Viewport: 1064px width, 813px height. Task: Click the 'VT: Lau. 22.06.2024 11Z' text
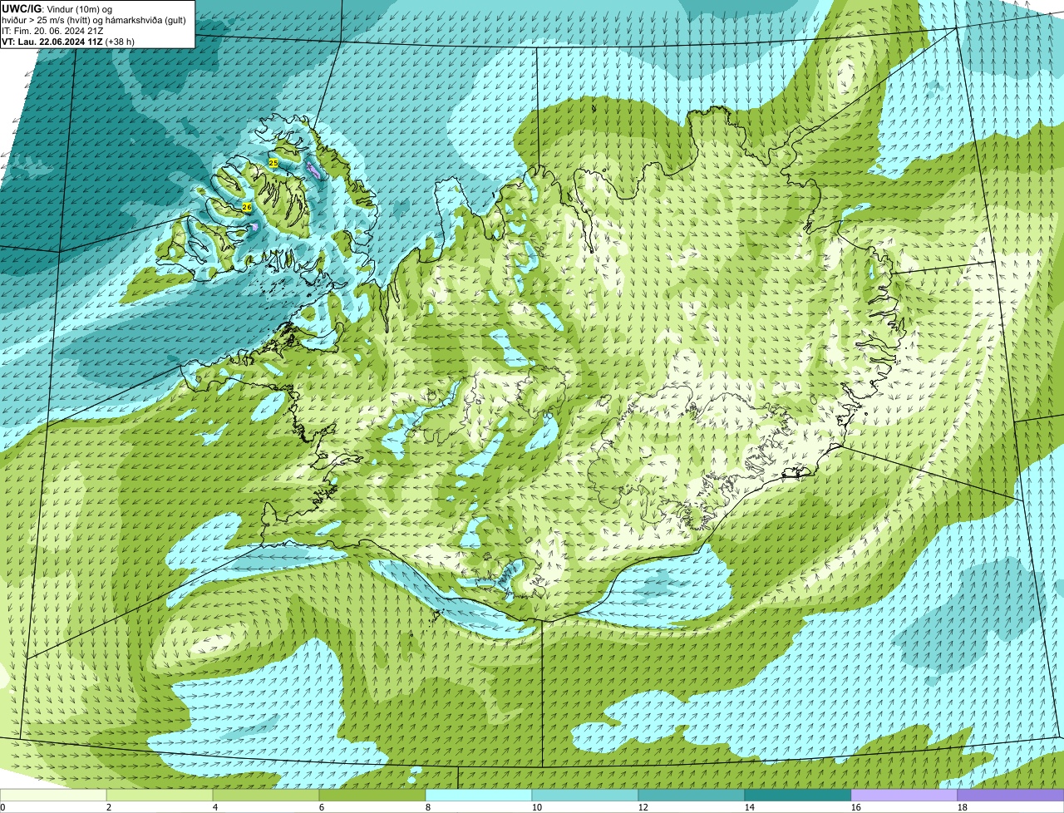click(x=52, y=42)
